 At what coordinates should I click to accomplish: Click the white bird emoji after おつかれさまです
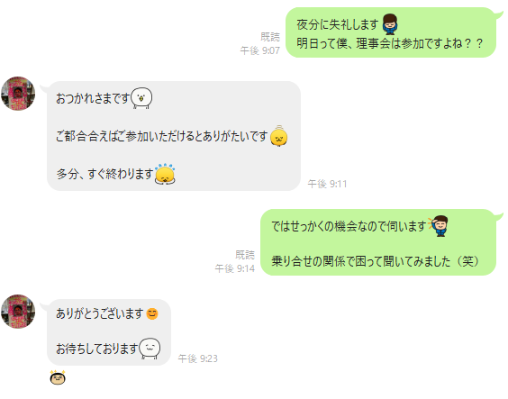[141, 98]
